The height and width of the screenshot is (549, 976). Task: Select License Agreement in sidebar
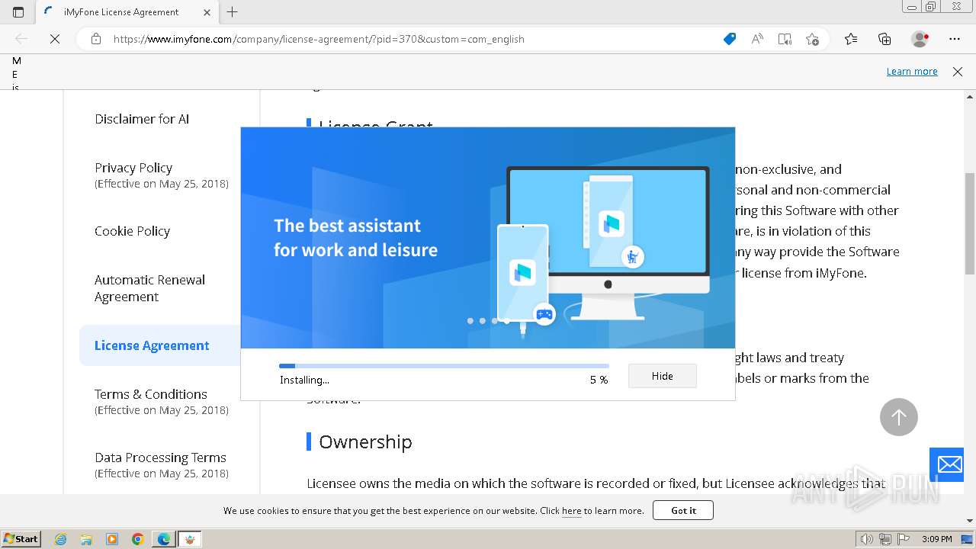[152, 345]
